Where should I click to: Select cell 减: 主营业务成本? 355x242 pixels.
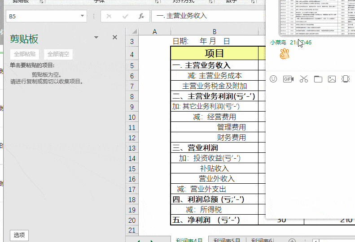click(215, 76)
